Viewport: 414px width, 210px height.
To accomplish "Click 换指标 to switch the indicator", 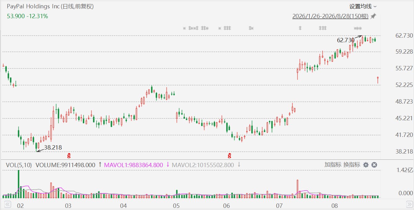I will (x=351, y=165).
